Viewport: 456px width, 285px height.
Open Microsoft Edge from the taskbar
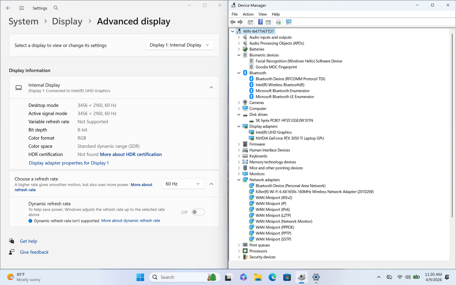[272, 277]
